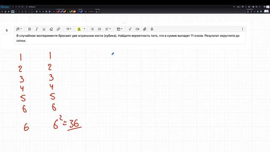Open the font size 16 dropdown
The image size is (270, 152).
coord(69,29)
